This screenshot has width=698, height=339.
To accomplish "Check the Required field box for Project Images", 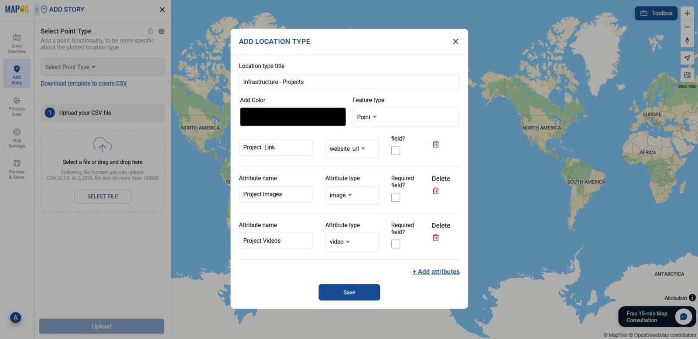I will [395, 197].
